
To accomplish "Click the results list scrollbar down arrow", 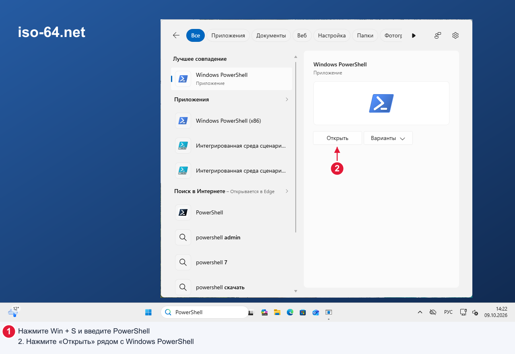I will 296,291.
